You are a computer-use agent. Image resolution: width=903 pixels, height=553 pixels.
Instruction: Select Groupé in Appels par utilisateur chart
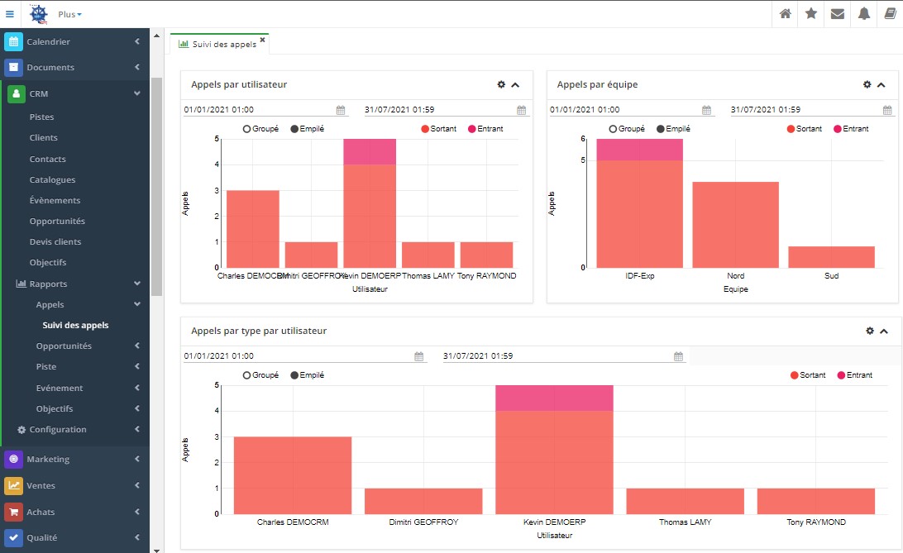pyautogui.click(x=260, y=129)
